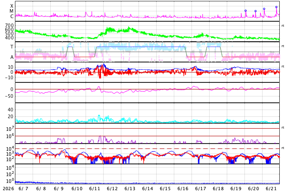The width and height of the screenshot is (287, 192).
Task: Select the 20 tick on the cyan panel
Action: point(10,116)
